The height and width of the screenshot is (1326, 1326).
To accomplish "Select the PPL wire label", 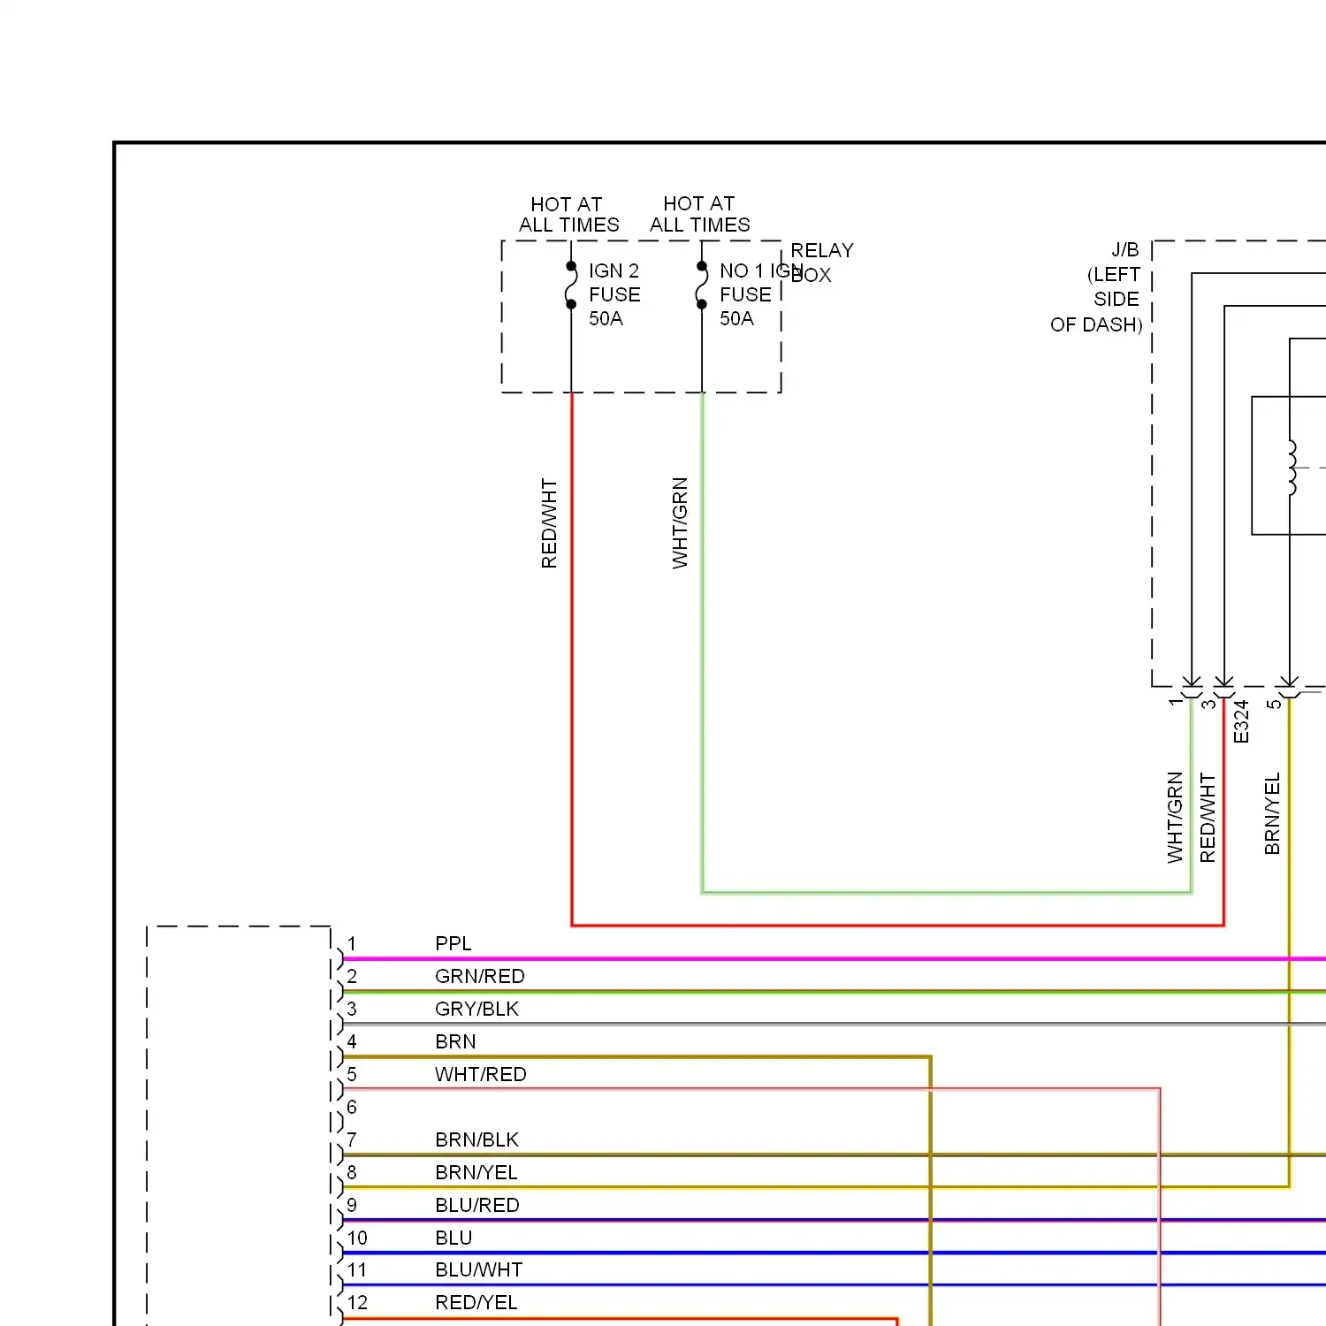I will (x=453, y=943).
